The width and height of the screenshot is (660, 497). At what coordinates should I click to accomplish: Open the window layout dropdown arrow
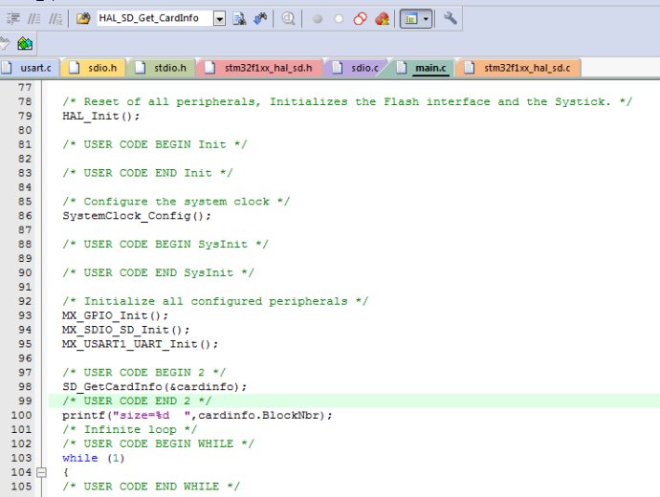[426, 19]
